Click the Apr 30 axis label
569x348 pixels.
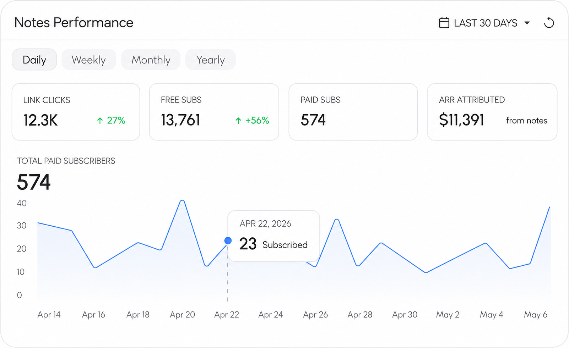[x=405, y=315]
